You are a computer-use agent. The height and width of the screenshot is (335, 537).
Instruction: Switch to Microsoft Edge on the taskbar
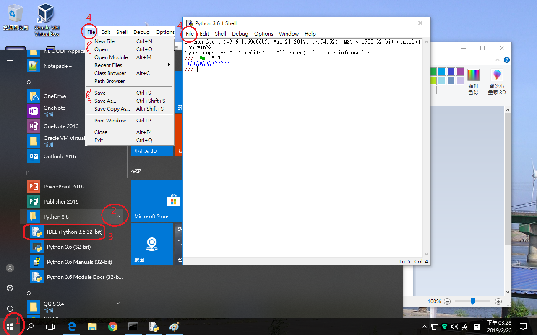coord(71,327)
